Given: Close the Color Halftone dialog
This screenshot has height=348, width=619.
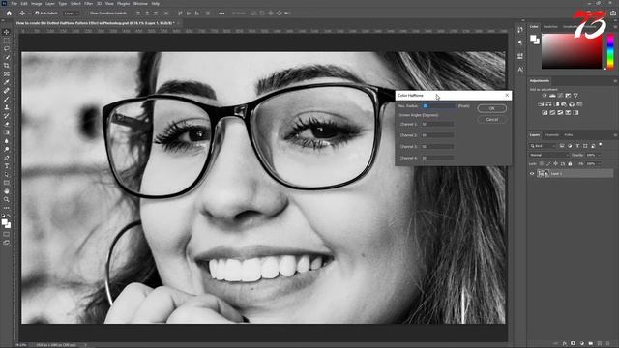Looking at the screenshot, I should coord(507,95).
